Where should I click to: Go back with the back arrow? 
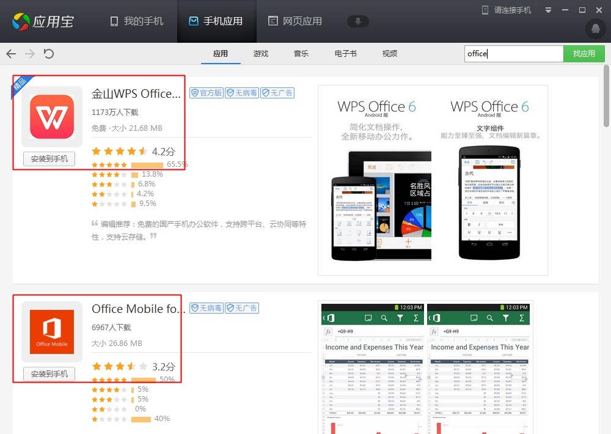11,53
